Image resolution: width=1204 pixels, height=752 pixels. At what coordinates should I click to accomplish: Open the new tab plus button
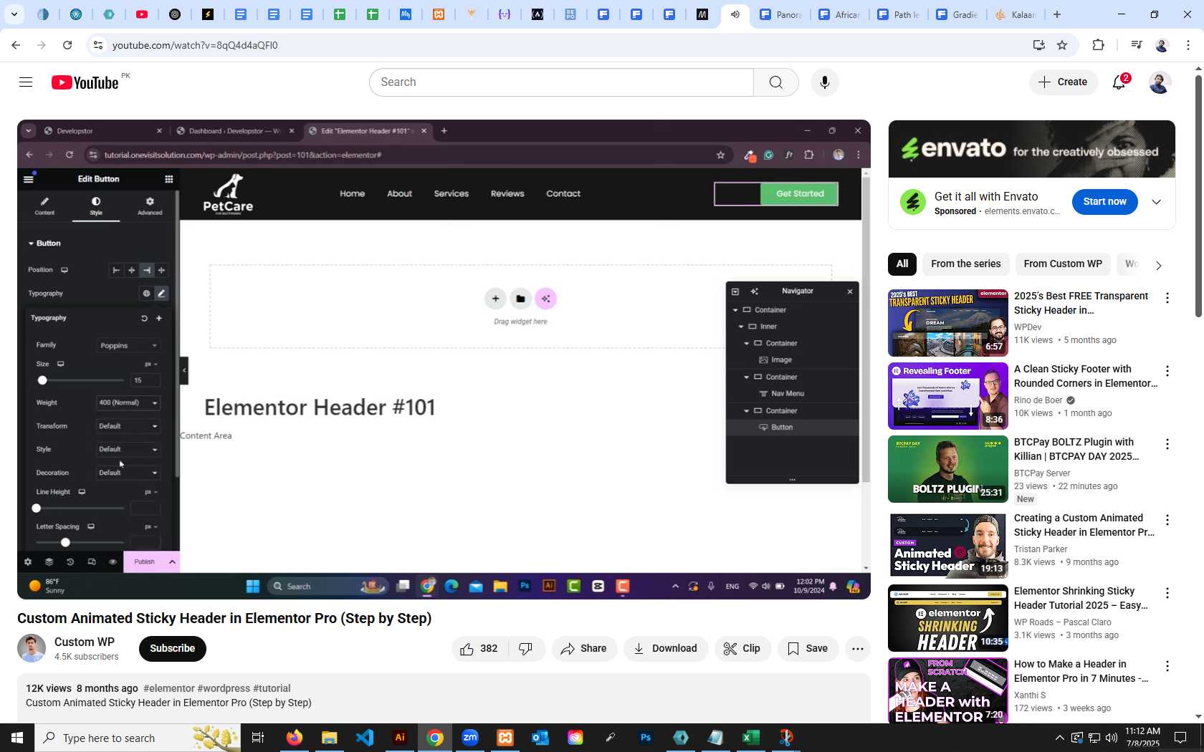coord(1057,14)
